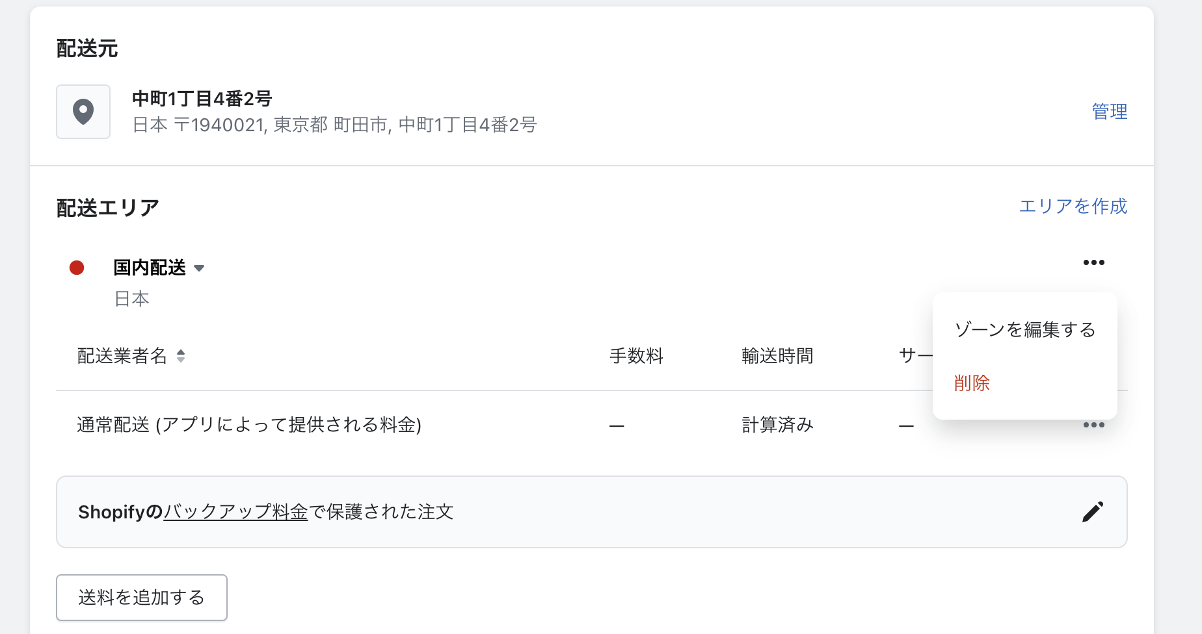Viewport: 1202px width, 634px height.
Task: Expand the 国内配送 dropdown arrow
Action: pos(199,268)
